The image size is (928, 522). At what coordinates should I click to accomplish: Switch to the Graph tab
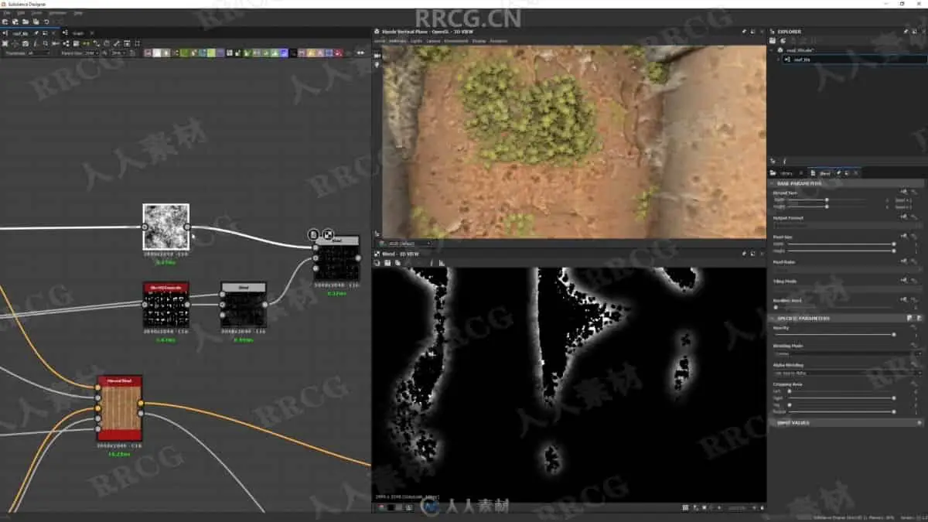point(78,33)
